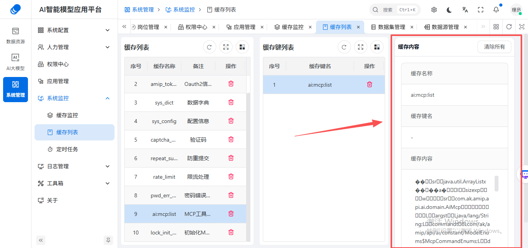Screen dimensions: 528x248
Task: Enter fullscreen mode from top bar
Action: pyautogui.click(x=481, y=10)
